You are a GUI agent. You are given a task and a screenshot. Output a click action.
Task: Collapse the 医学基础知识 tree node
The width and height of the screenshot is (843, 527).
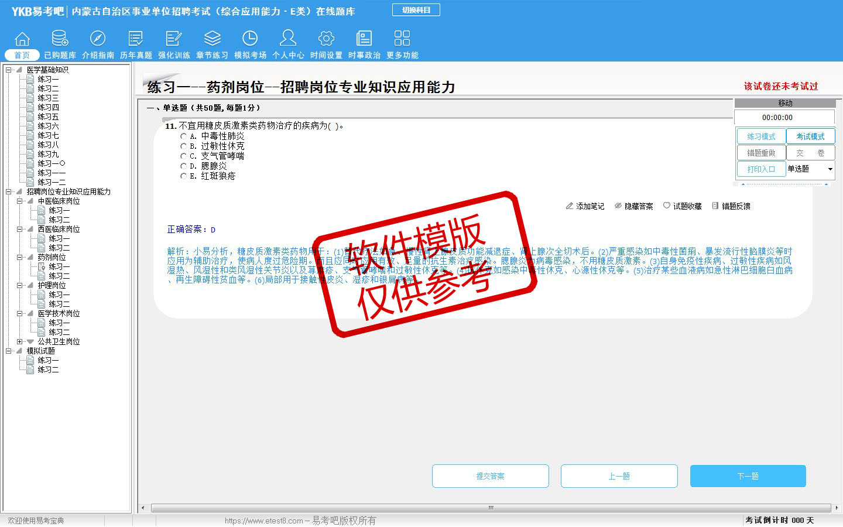[x=8, y=70]
